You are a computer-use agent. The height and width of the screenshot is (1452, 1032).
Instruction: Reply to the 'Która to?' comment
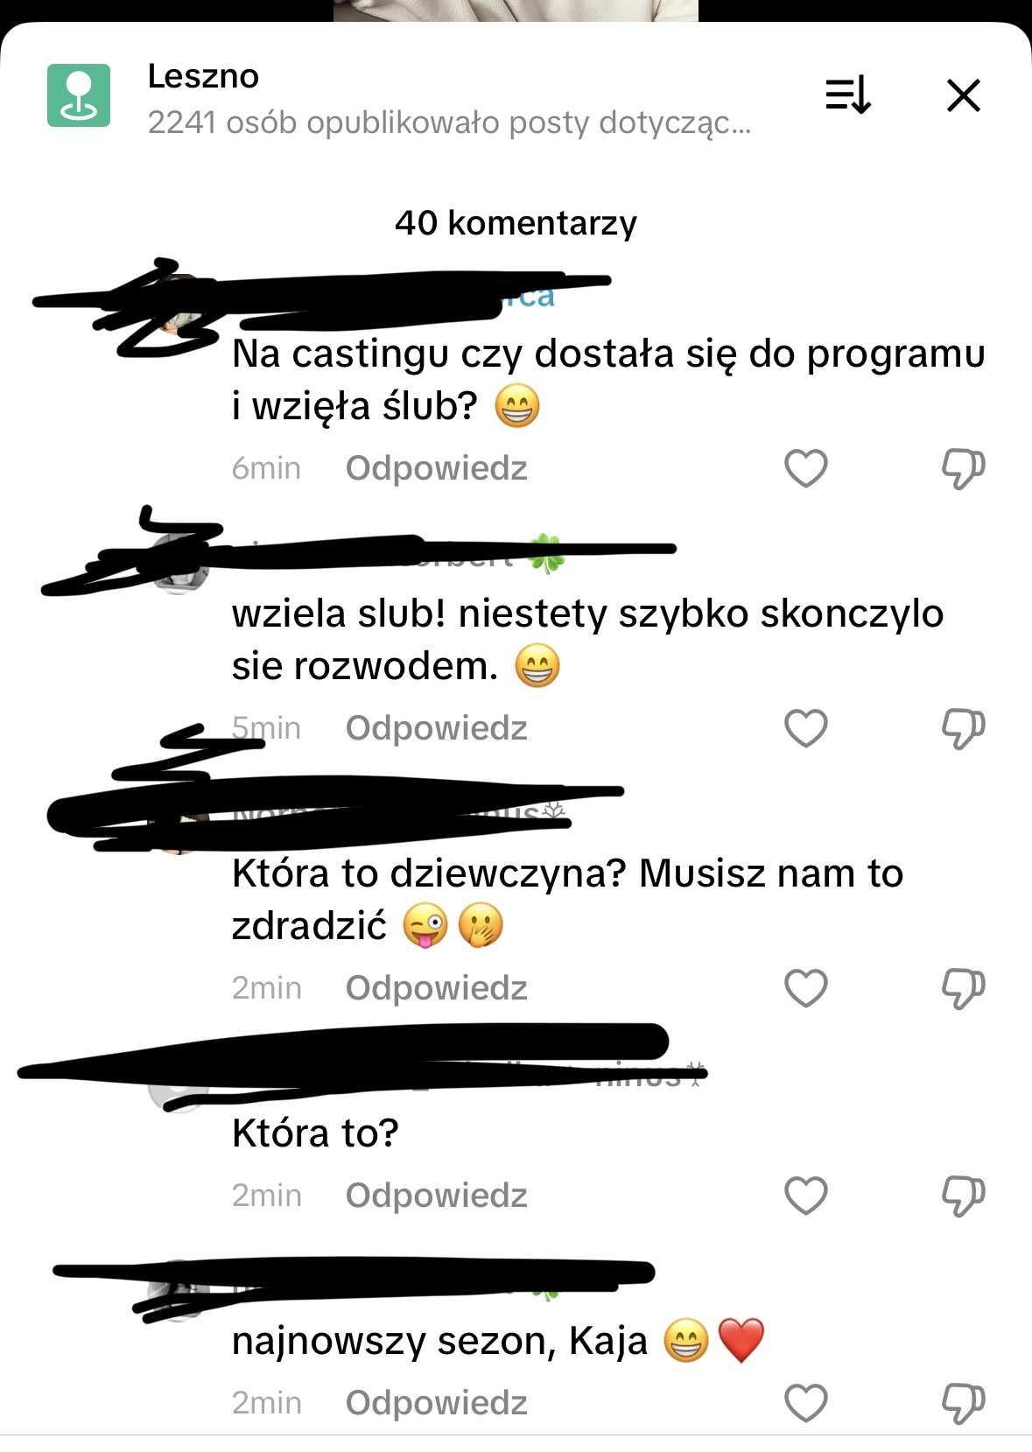click(x=437, y=1196)
